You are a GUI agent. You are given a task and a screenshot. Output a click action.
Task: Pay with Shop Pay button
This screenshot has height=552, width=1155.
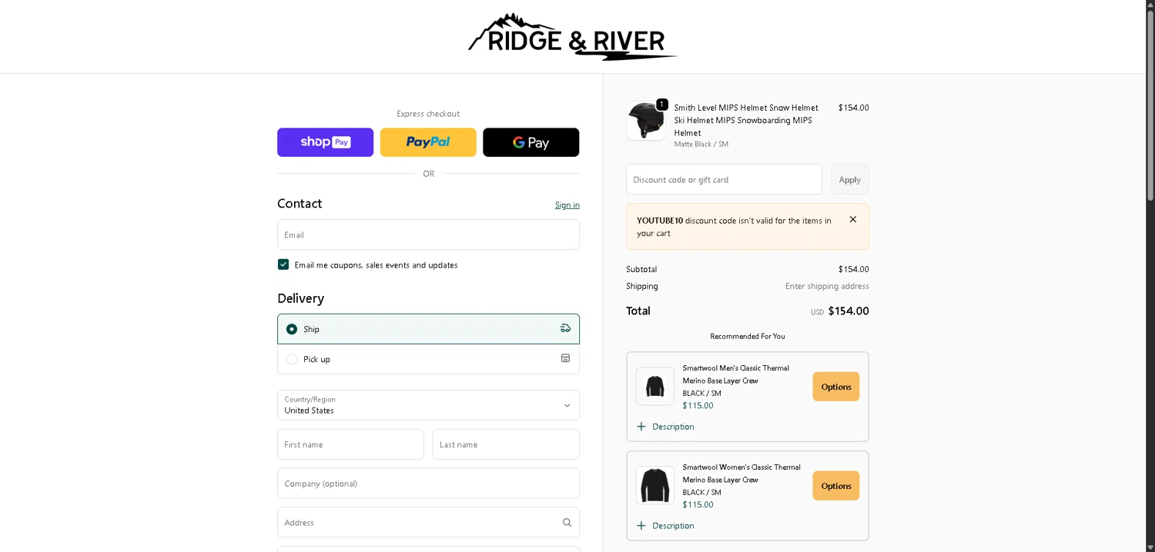(325, 142)
